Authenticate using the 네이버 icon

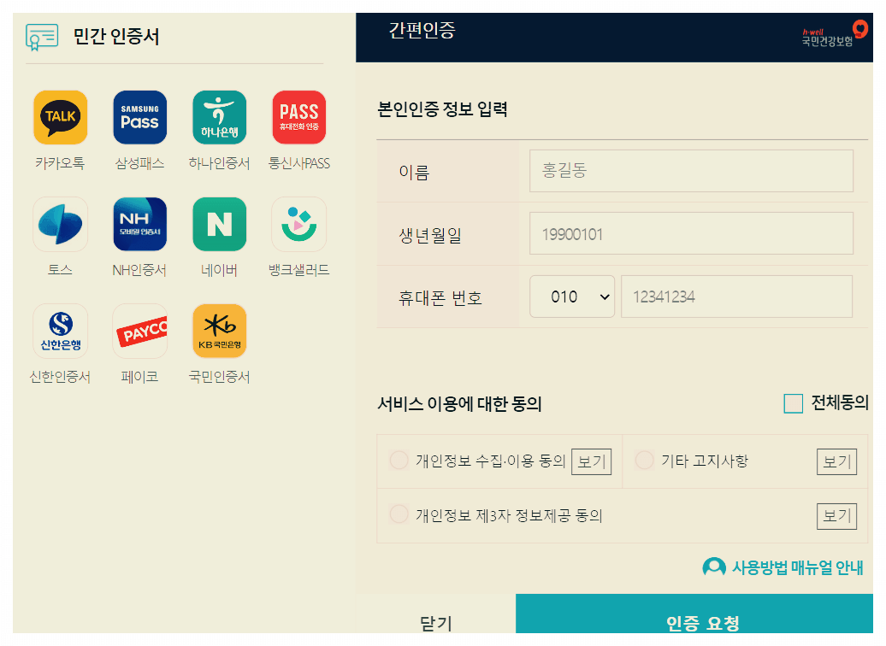[220, 224]
